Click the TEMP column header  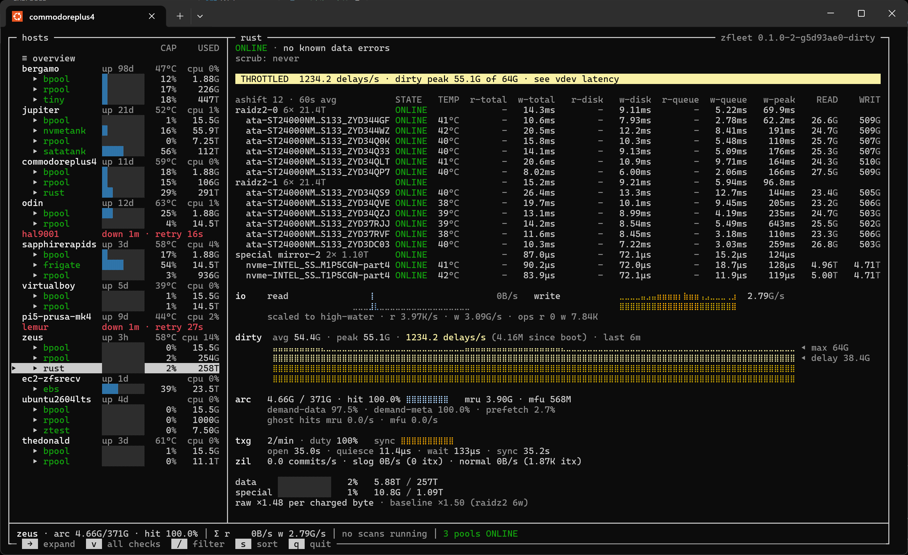pyautogui.click(x=448, y=100)
